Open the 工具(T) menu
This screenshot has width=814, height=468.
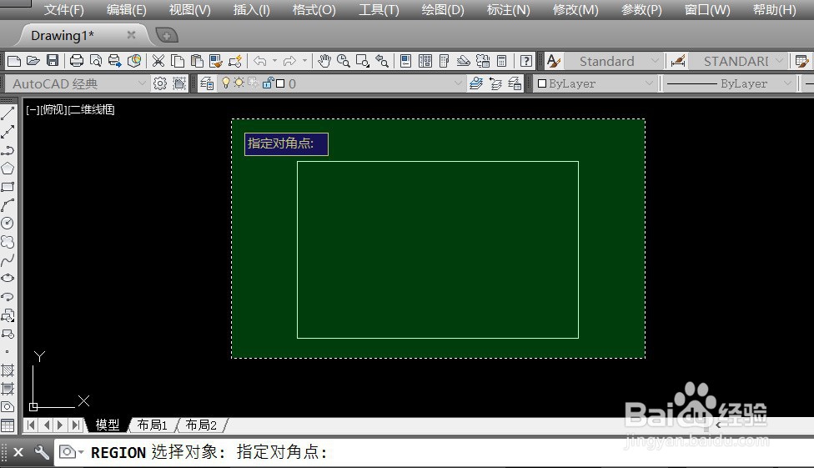(x=379, y=9)
